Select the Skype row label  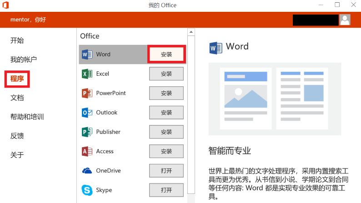click(x=104, y=190)
